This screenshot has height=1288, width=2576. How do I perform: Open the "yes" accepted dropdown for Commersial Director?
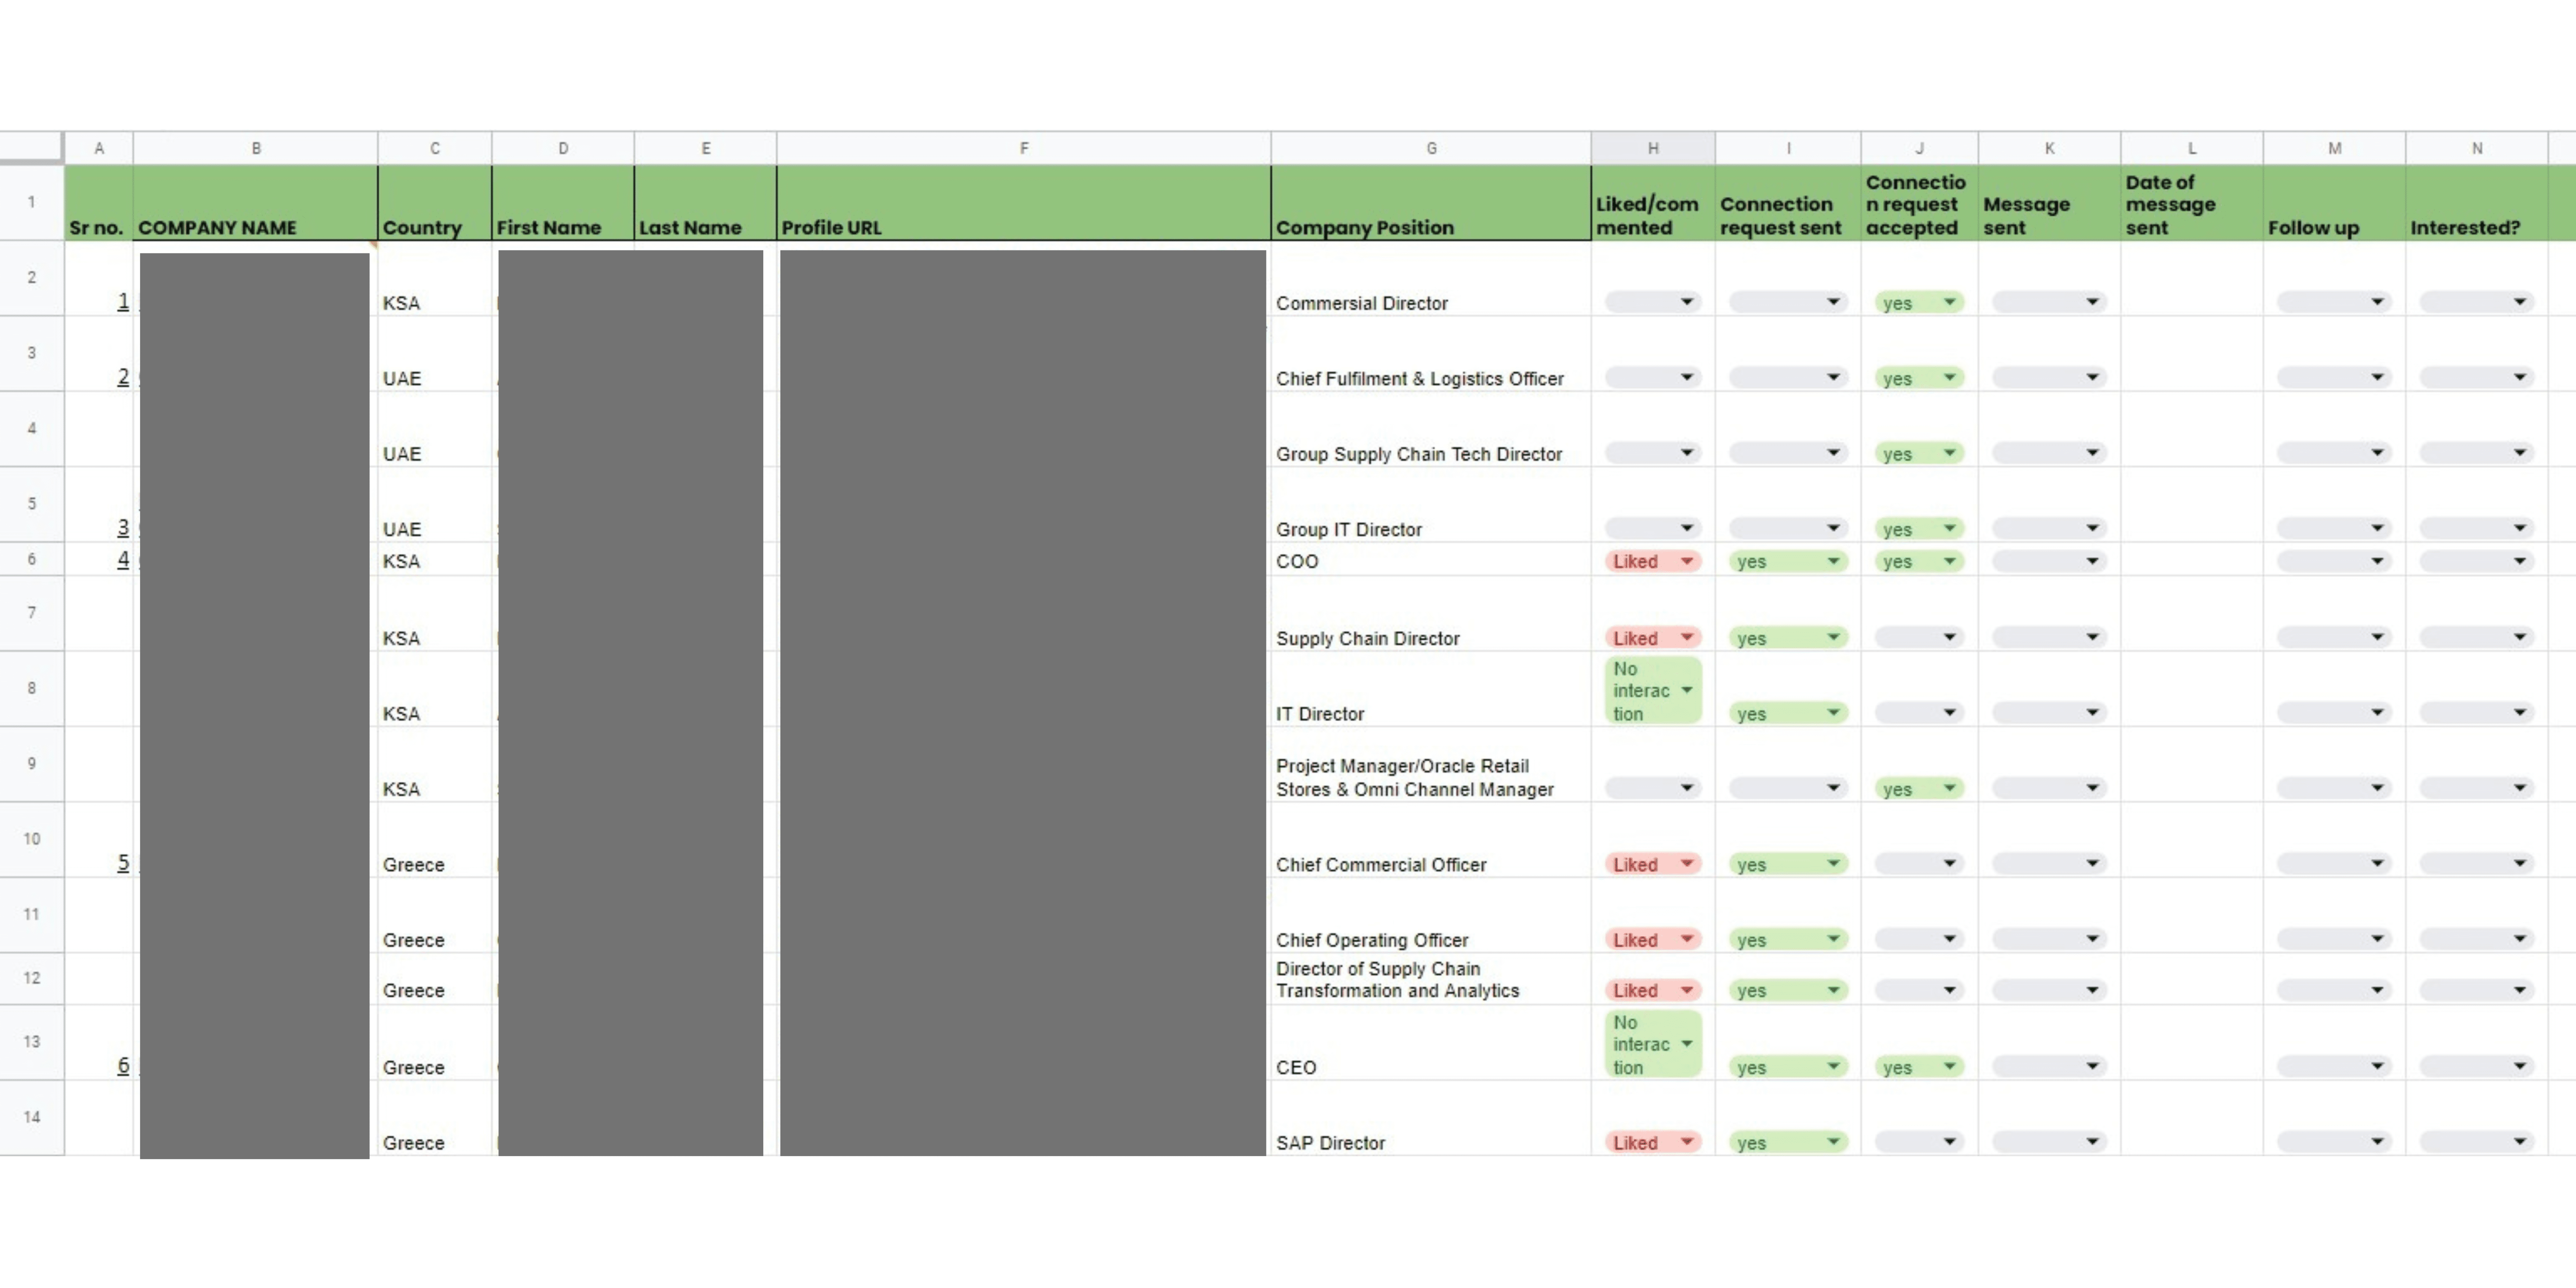click(1918, 302)
